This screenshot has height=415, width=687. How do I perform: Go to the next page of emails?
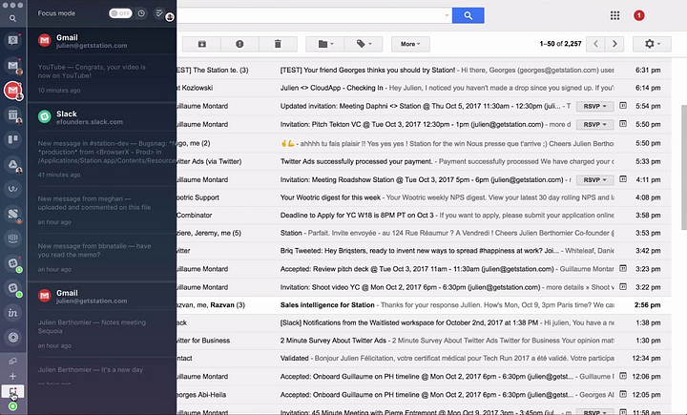(x=616, y=44)
